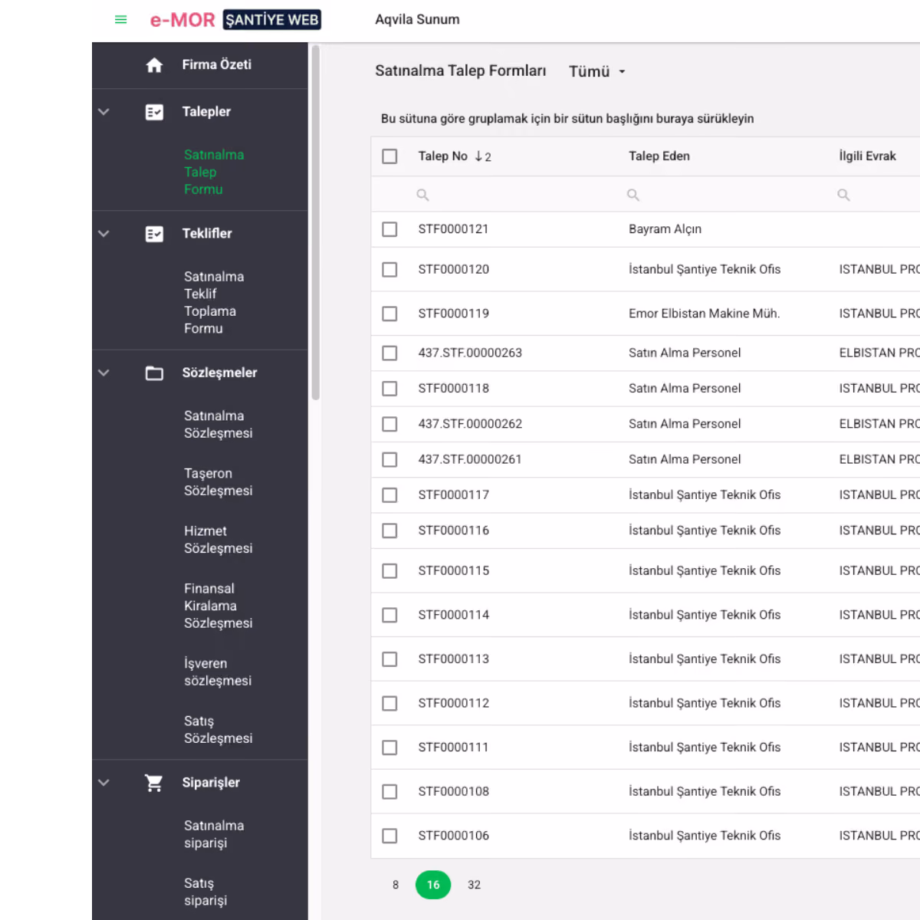Screen dimensions: 920x920
Task: Collapse the Siparişler section chevron
Action: [x=103, y=783]
